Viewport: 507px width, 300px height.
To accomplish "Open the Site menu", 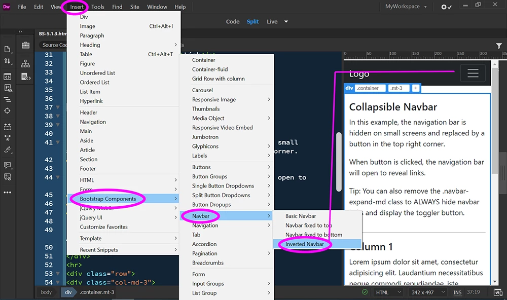I will click(134, 7).
